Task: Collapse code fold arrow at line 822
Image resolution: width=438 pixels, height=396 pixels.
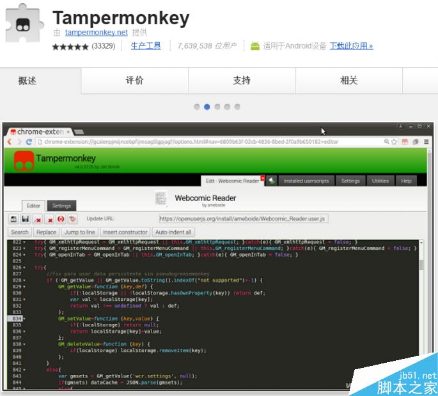Action: [x=24, y=242]
